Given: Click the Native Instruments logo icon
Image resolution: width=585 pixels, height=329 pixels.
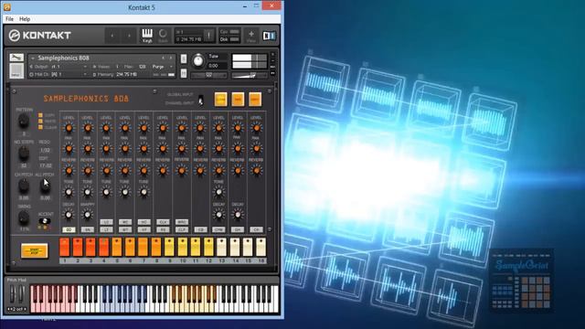Looking at the screenshot, I should coord(269,36).
